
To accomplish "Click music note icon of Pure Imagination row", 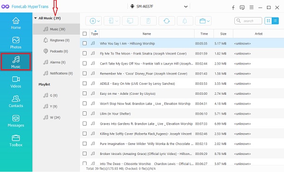I will click(93, 144).
